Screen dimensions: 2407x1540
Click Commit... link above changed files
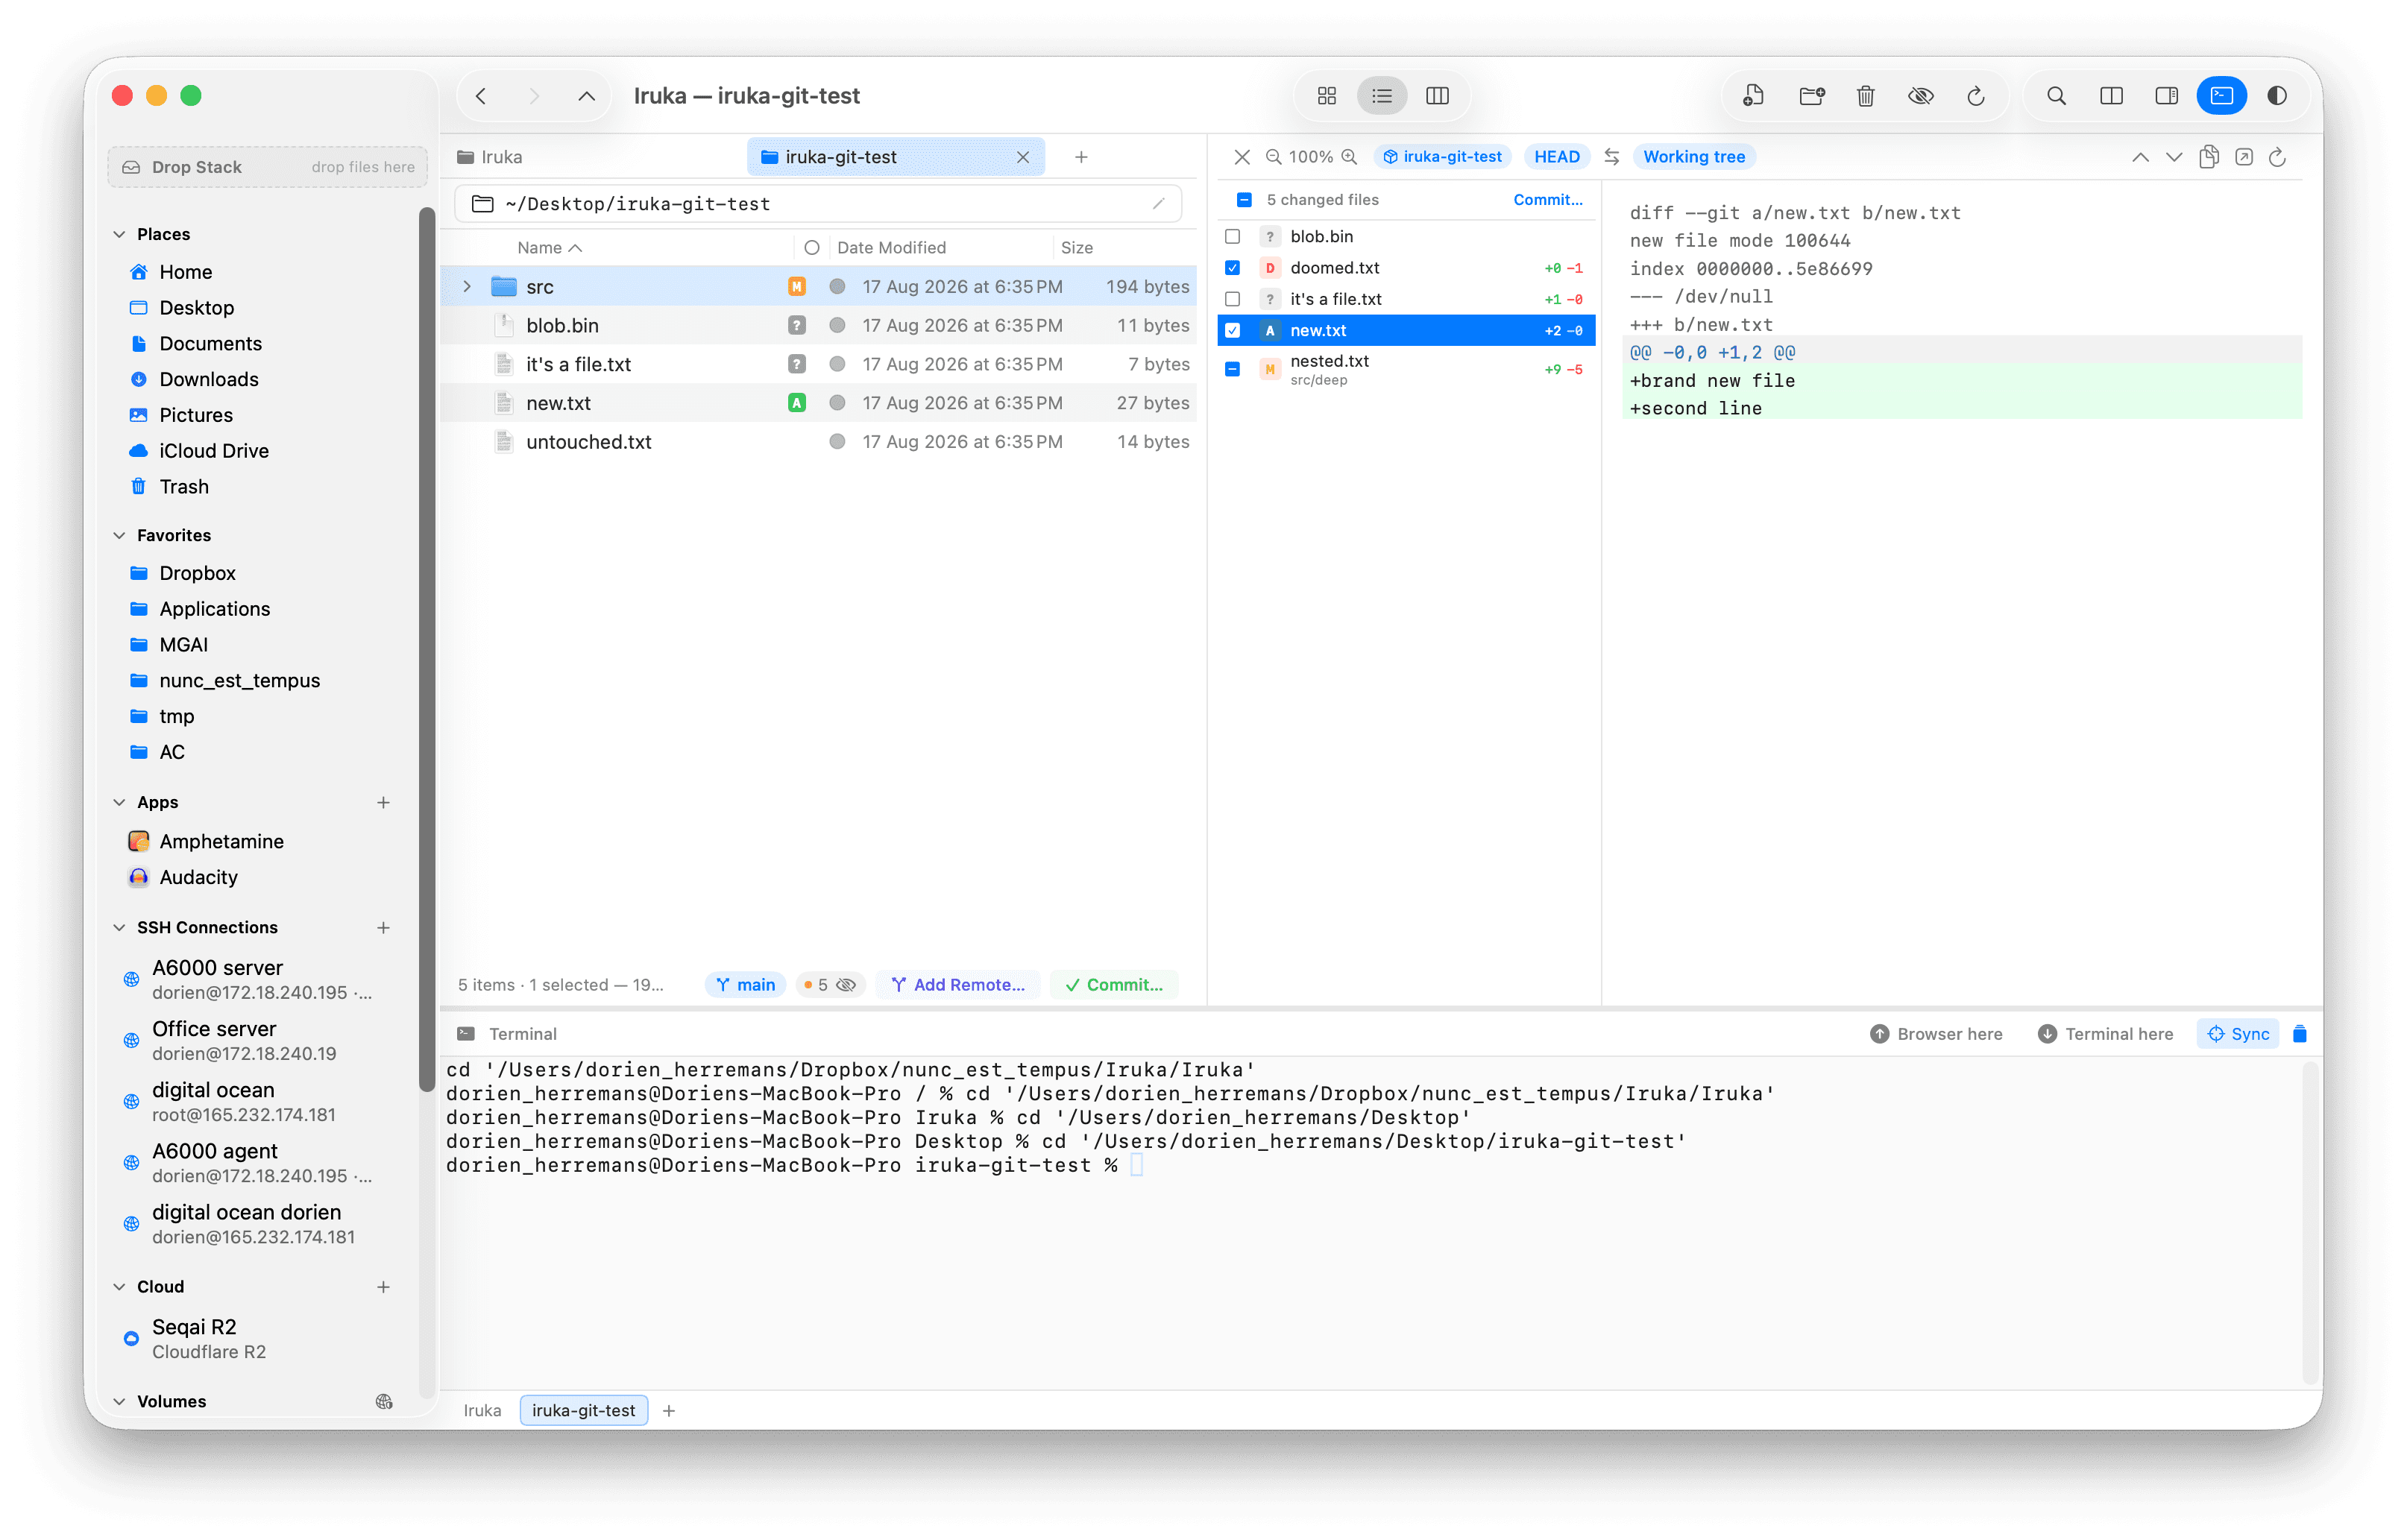[x=1548, y=200]
